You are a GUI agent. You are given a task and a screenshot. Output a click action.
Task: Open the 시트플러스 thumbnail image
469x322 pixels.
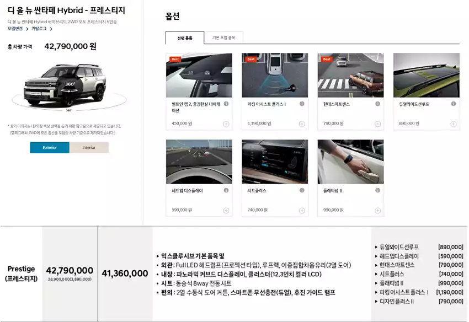pos(275,162)
